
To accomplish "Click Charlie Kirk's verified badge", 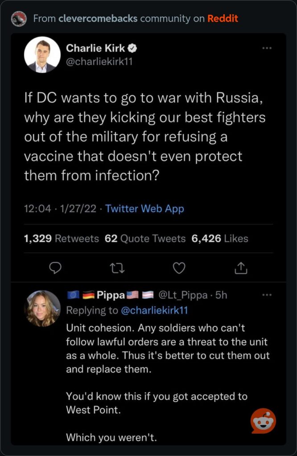I will click(x=132, y=48).
